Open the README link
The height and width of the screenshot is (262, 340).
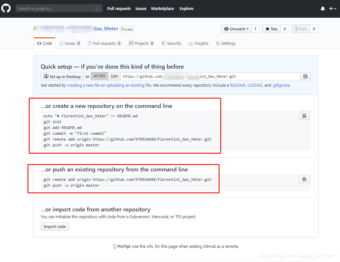tap(238, 85)
